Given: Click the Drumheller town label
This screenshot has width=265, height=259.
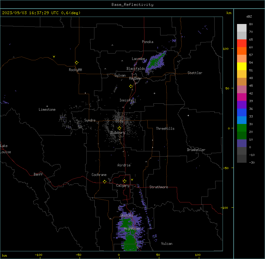Looking at the screenshot, I should coord(196,150).
